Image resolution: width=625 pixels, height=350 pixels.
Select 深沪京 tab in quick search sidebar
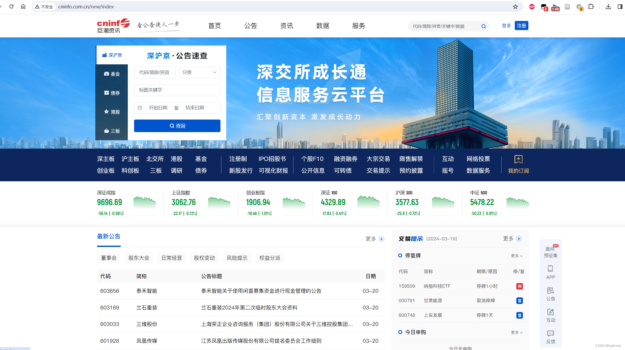click(112, 55)
